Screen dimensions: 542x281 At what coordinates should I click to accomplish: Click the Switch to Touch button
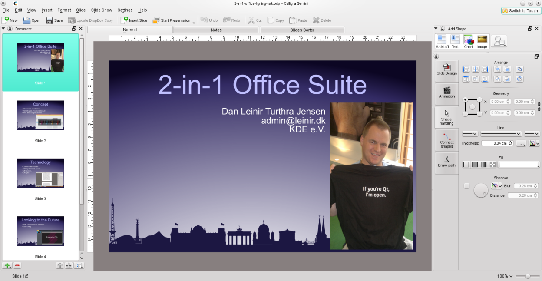click(520, 10)
